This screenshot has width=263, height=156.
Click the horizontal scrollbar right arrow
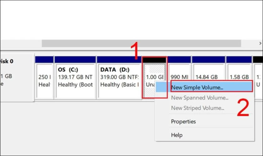click(x=260, y=43)
